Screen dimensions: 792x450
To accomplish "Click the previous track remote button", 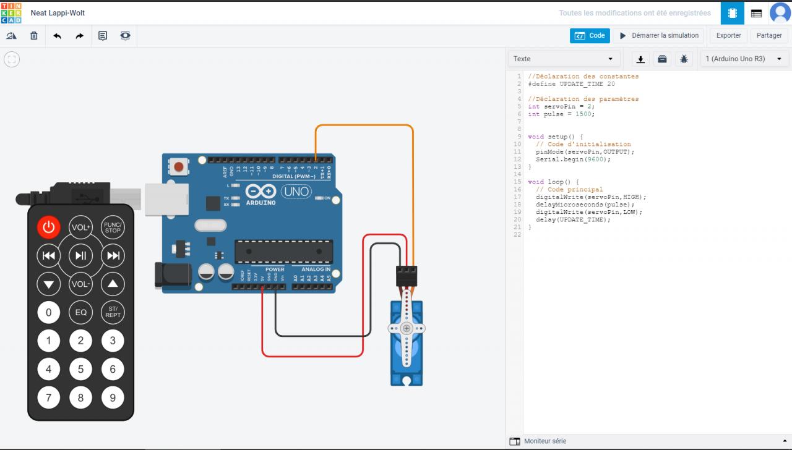I will [x=49, y=255].
